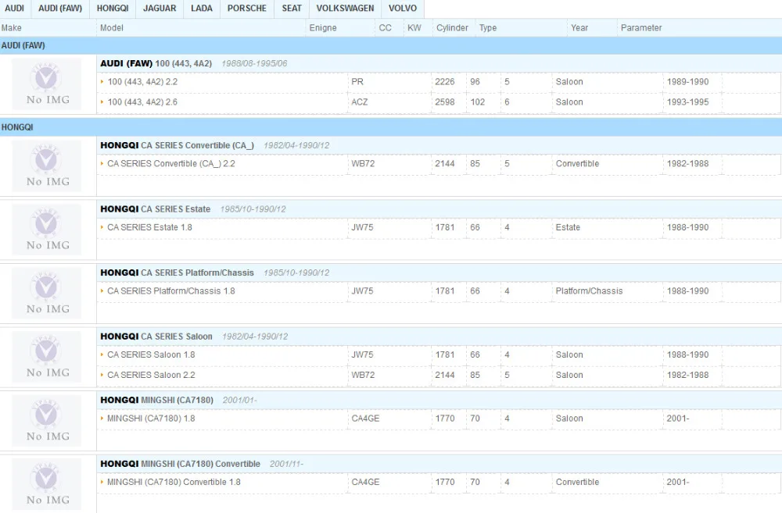Image resolution: width=782 pixels, height=513 pixels.
Task: Switch to the LADA tab
Action: click(x=202, y=9)
